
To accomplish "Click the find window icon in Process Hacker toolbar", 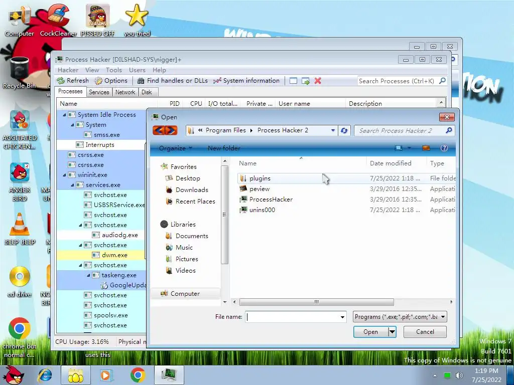I will [x=293, y=81].
